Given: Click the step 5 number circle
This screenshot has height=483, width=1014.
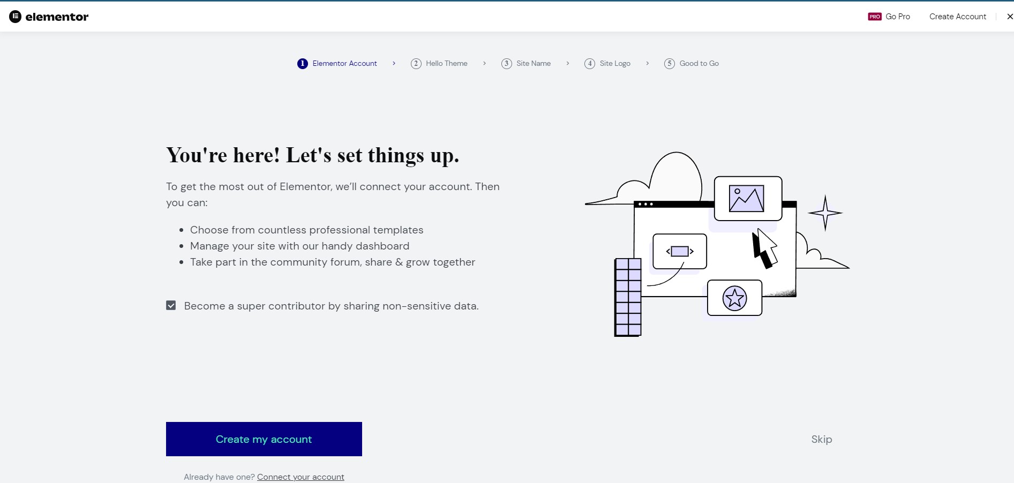Looking at the screenshot, I should pyautogui.click(x=669, y=64).
